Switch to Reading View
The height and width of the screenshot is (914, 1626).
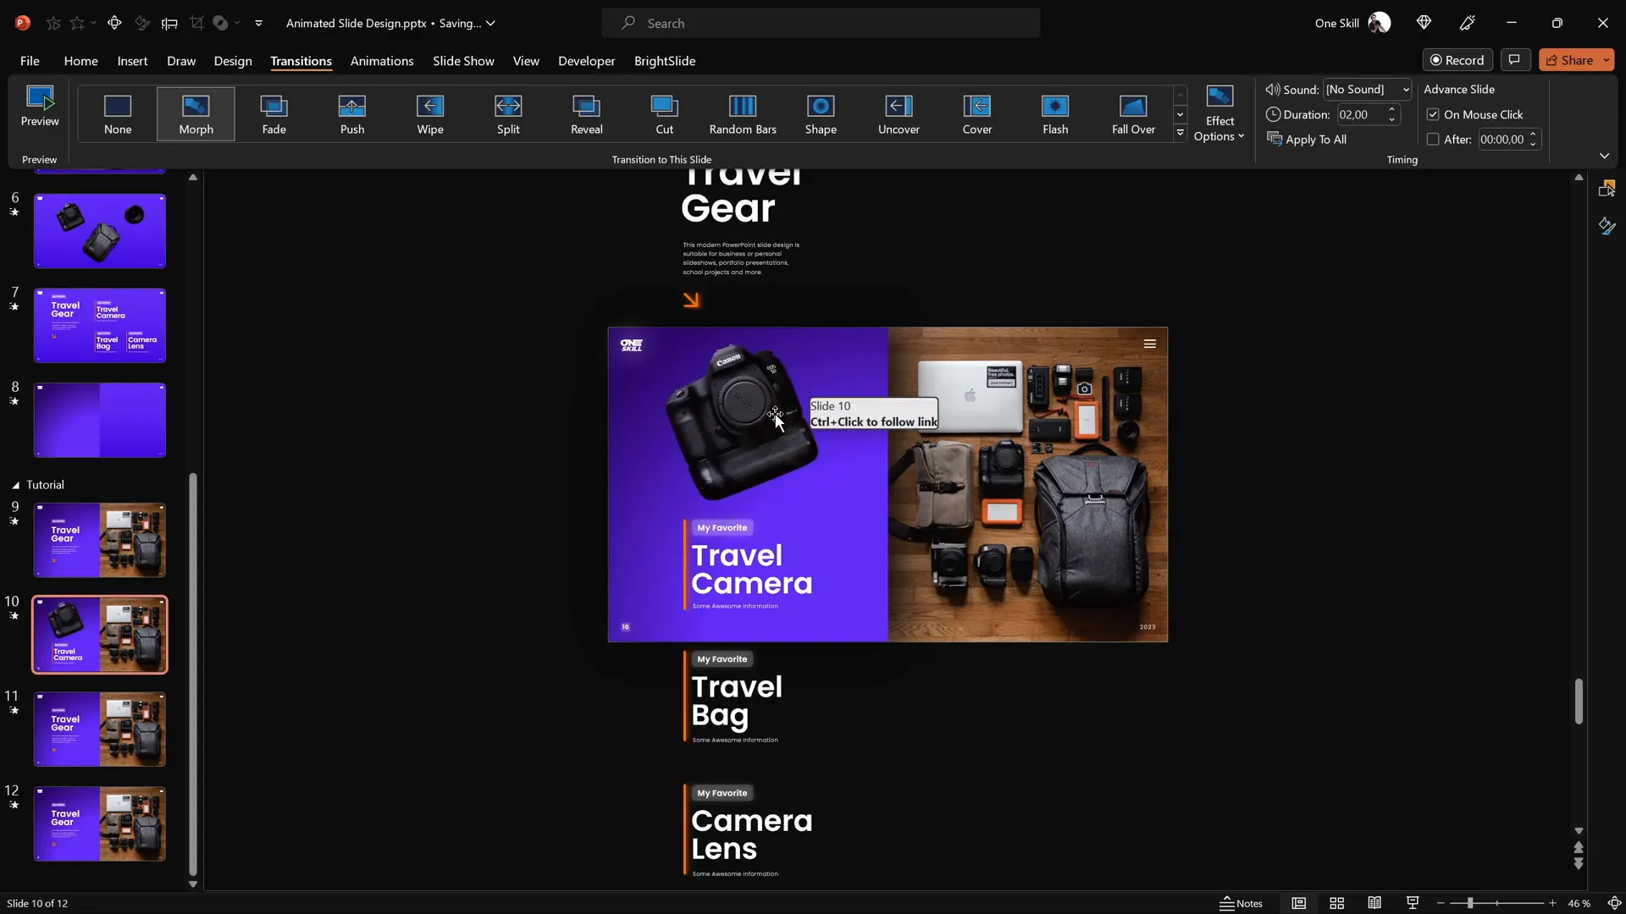click(1374, 903)
